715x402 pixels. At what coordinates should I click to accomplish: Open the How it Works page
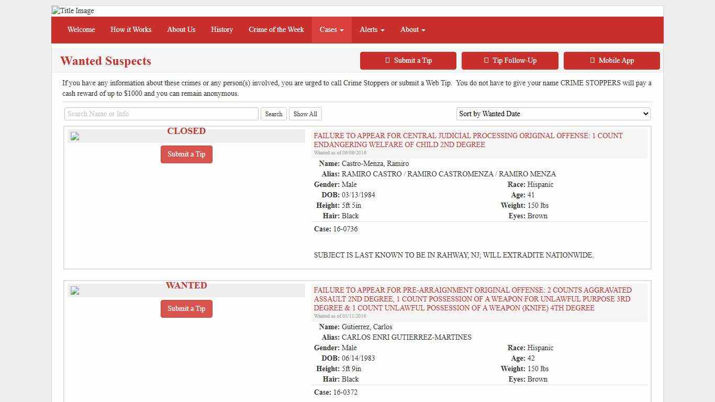131,30
